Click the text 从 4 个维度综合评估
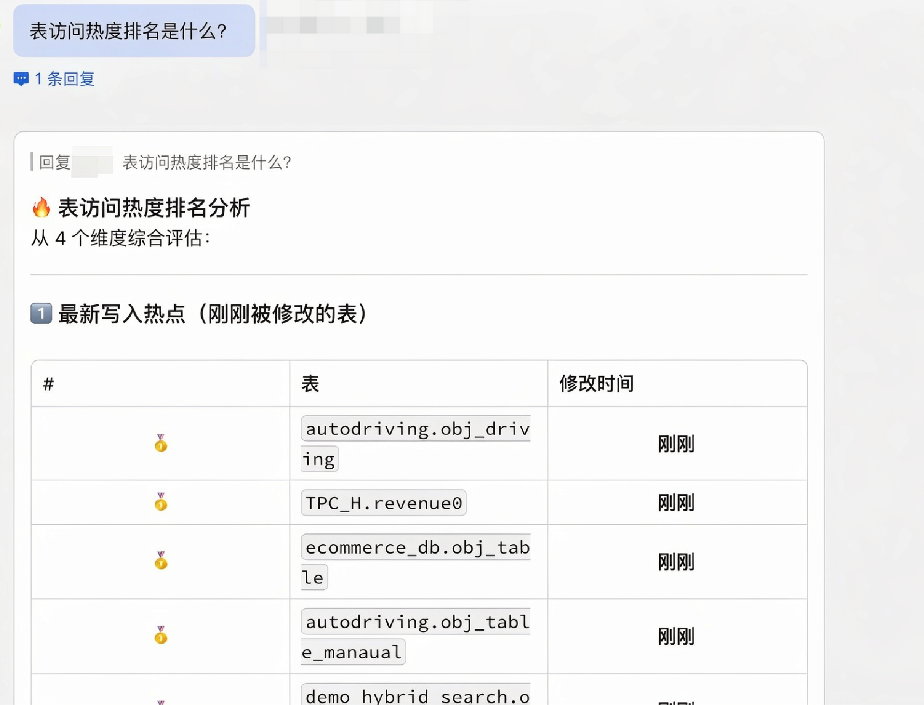Viewport: 924px width, 705px height. tap(120, 238)
